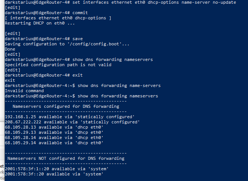Screen dimensions: 248x181
Task: Click the 208.67.222.222 nameserver address
Action: 23,122
